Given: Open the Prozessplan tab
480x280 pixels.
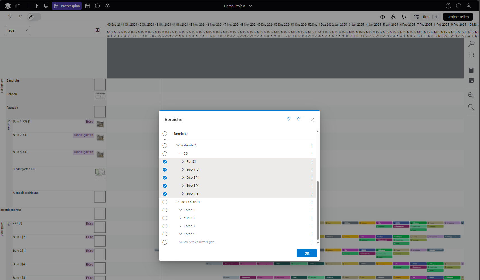Looking at the screenshot, I should click(67, 6).
